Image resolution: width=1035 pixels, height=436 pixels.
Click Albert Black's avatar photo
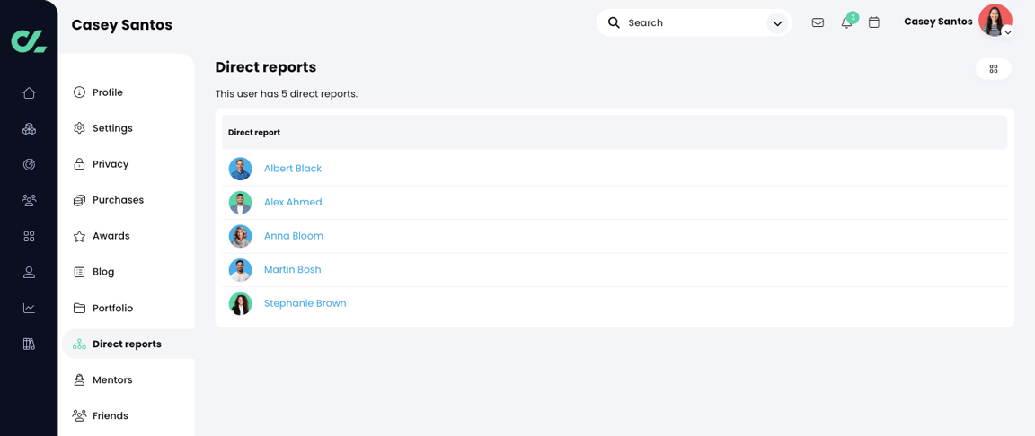click(x=240, y=169)
